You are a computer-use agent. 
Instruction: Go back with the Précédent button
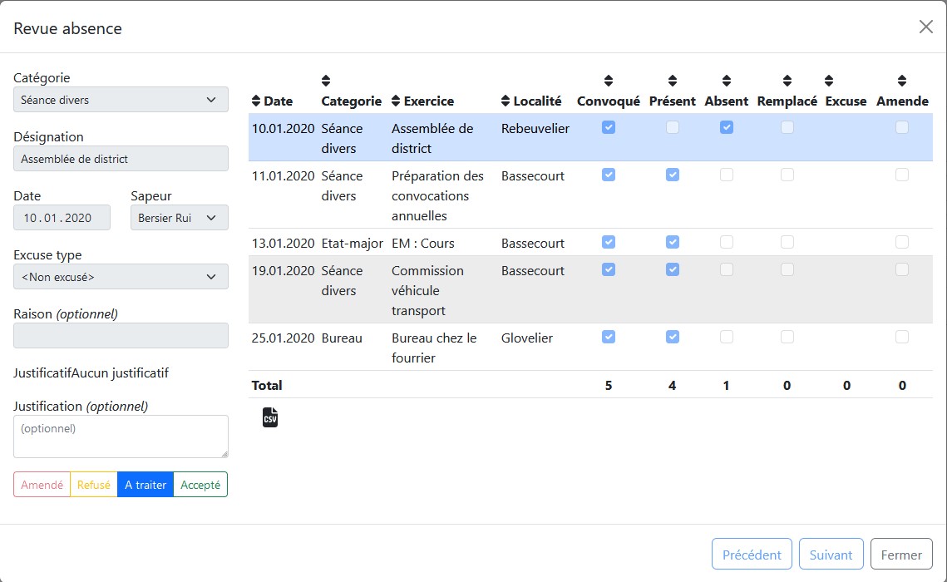click(x=752, y=555)
